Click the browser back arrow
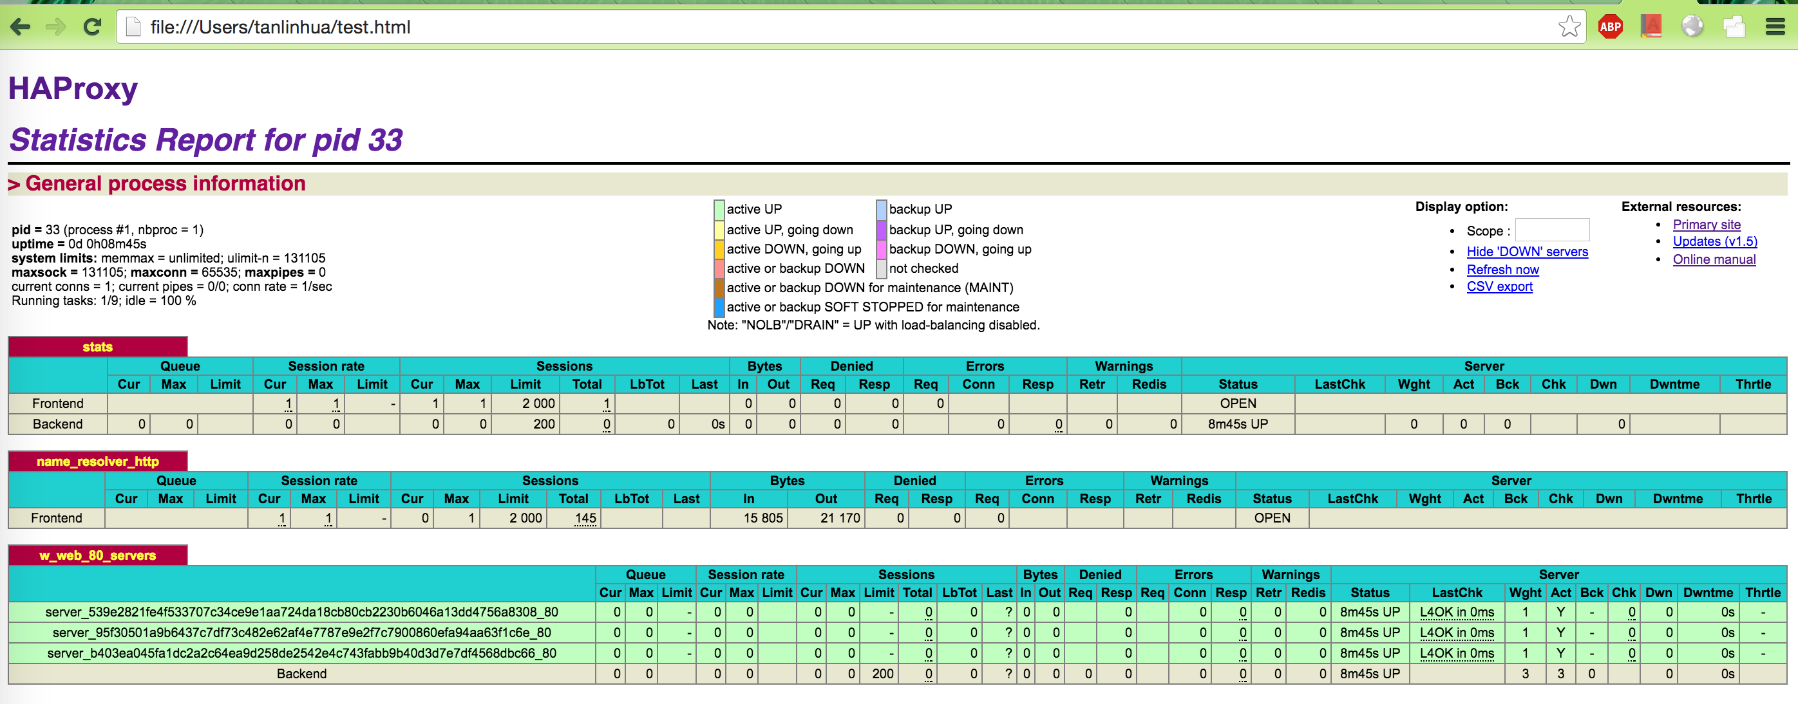The width and height of the screenshot is (1798, 704). click(x=20, y=27)
